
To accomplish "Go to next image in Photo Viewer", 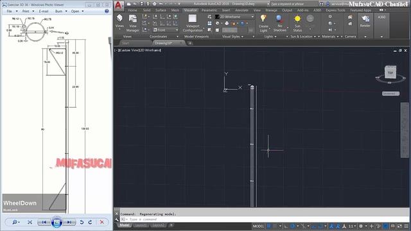I will point(69,222).
